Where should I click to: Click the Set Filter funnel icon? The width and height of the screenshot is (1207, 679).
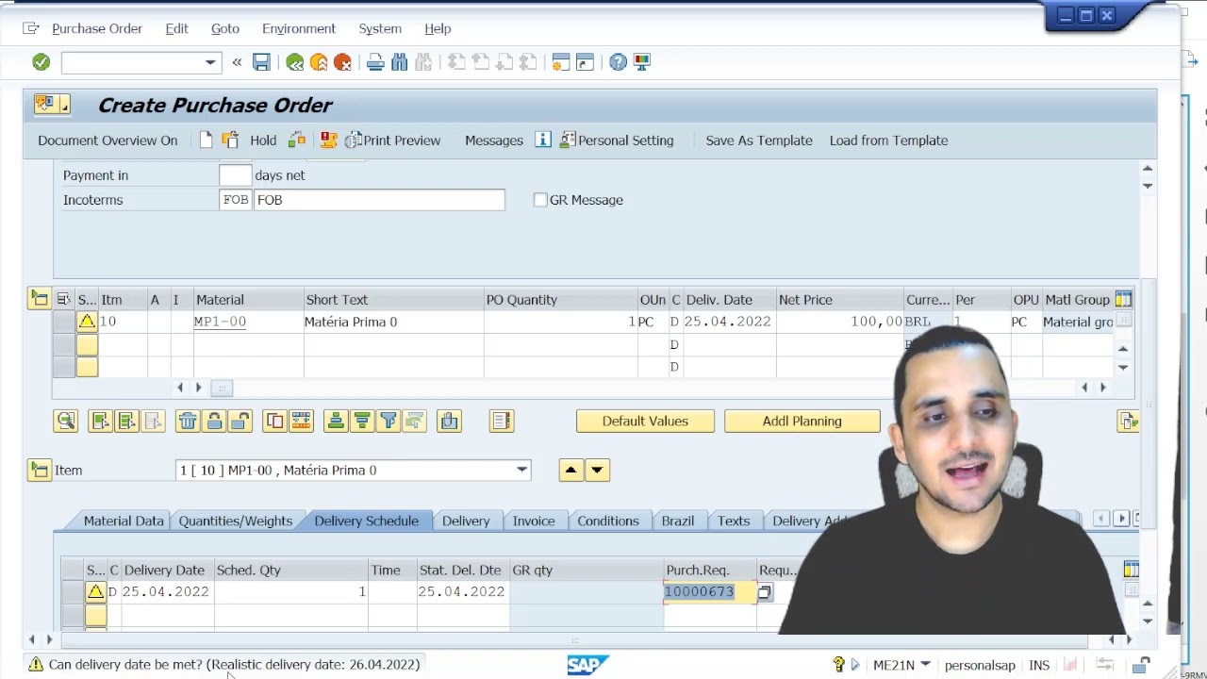click(389, 422)
